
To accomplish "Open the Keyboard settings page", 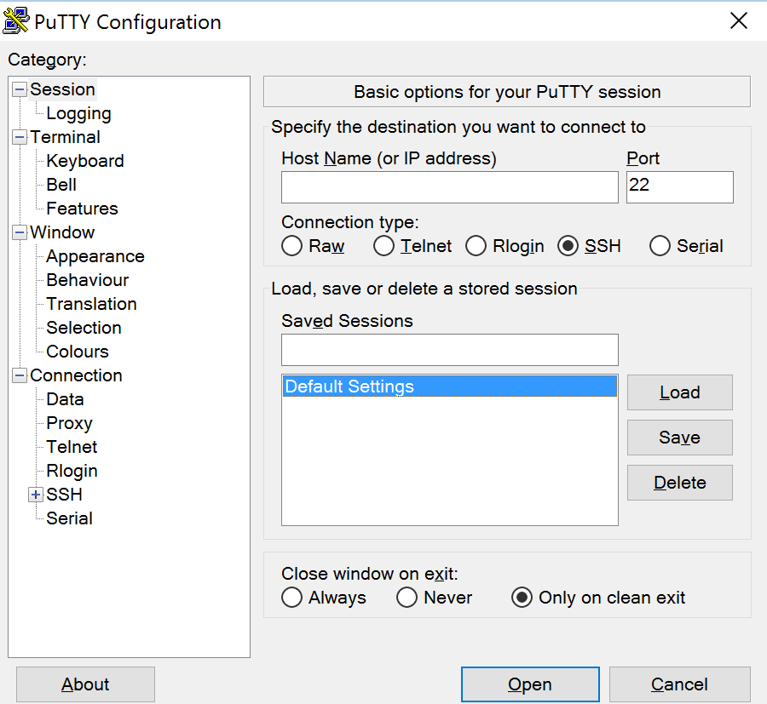I will tap(84, 161).
